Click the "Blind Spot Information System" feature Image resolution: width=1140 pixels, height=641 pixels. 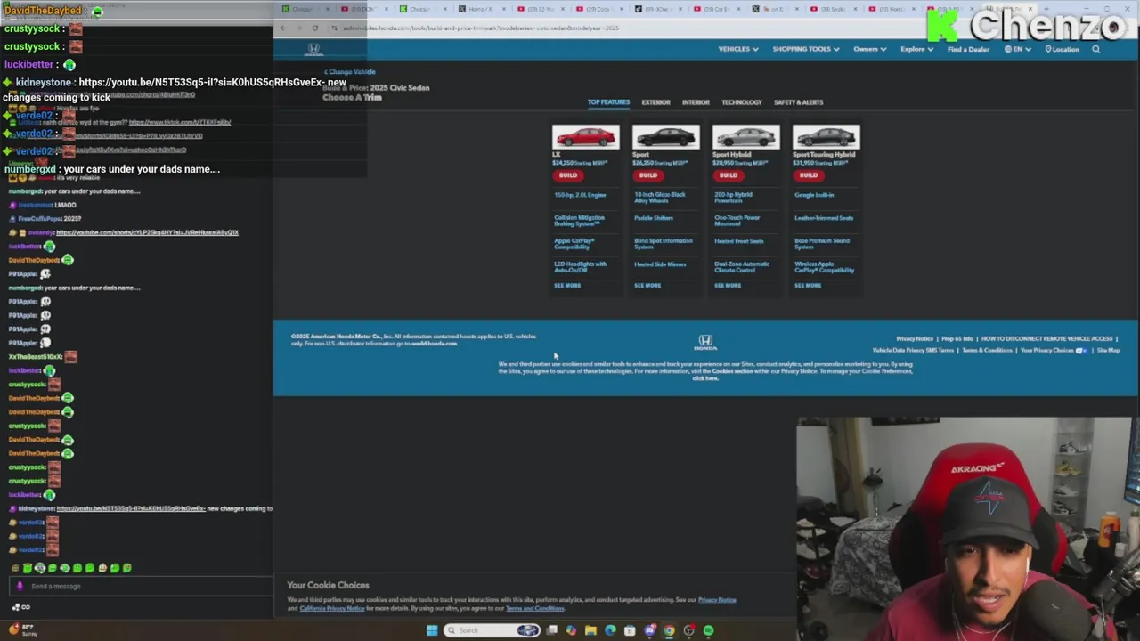point(663,244)
